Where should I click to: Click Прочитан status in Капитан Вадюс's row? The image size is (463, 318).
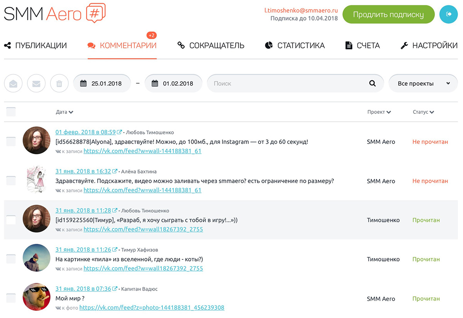pos(426,299)
